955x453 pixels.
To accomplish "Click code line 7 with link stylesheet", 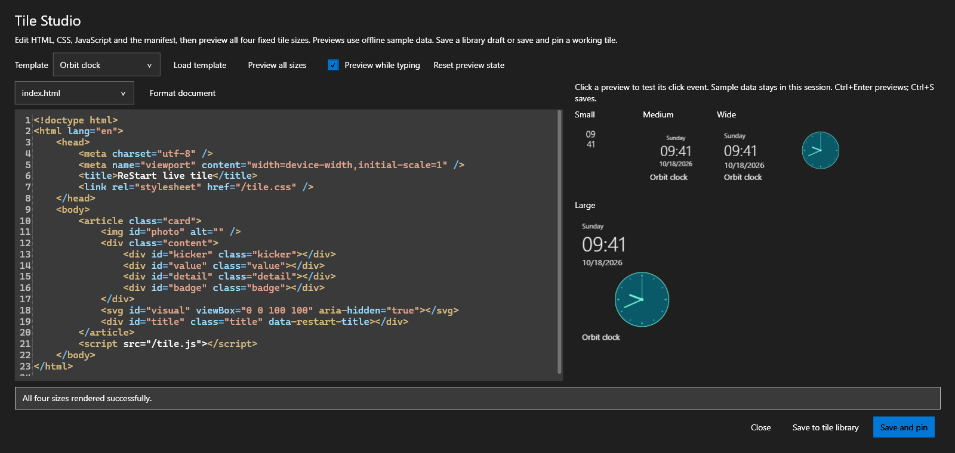I will click(196, 187).
